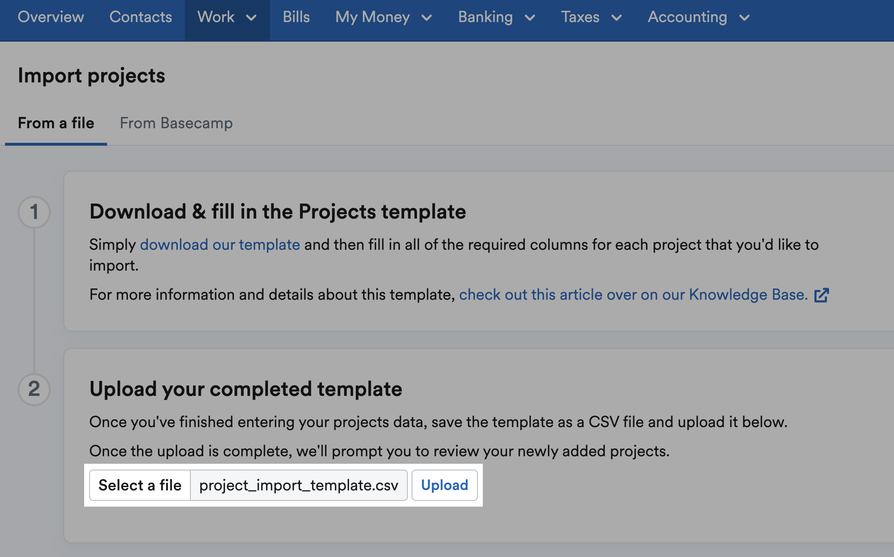Switch to the From Basecamp tab
This screenshot has height=557, width=894.
176,123
